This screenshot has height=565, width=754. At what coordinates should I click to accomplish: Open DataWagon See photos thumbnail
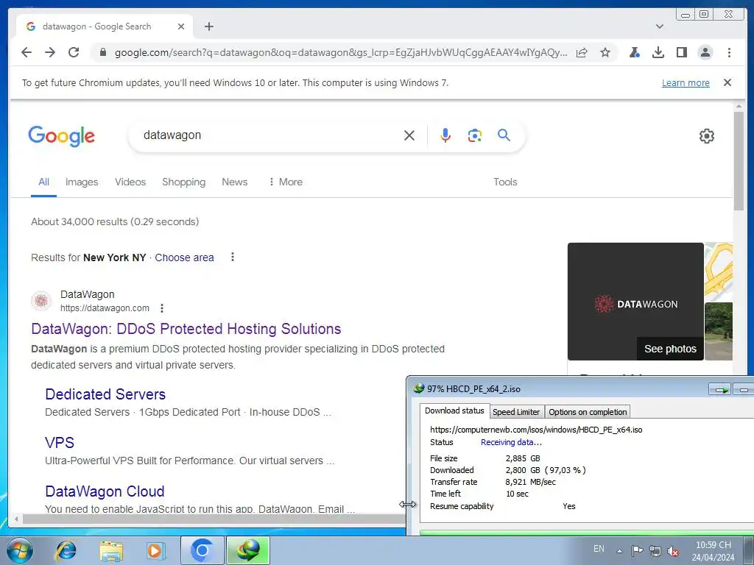click(x=635, y=301)
